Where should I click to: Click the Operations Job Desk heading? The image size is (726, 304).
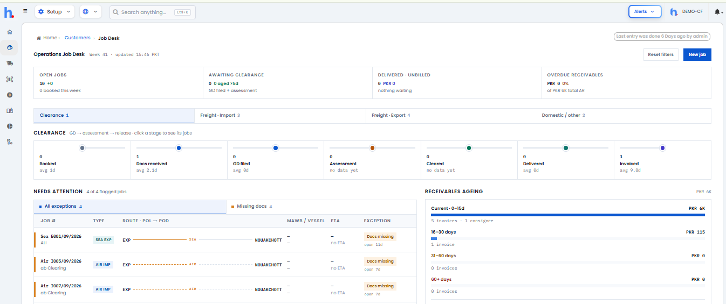click(59, 54)
